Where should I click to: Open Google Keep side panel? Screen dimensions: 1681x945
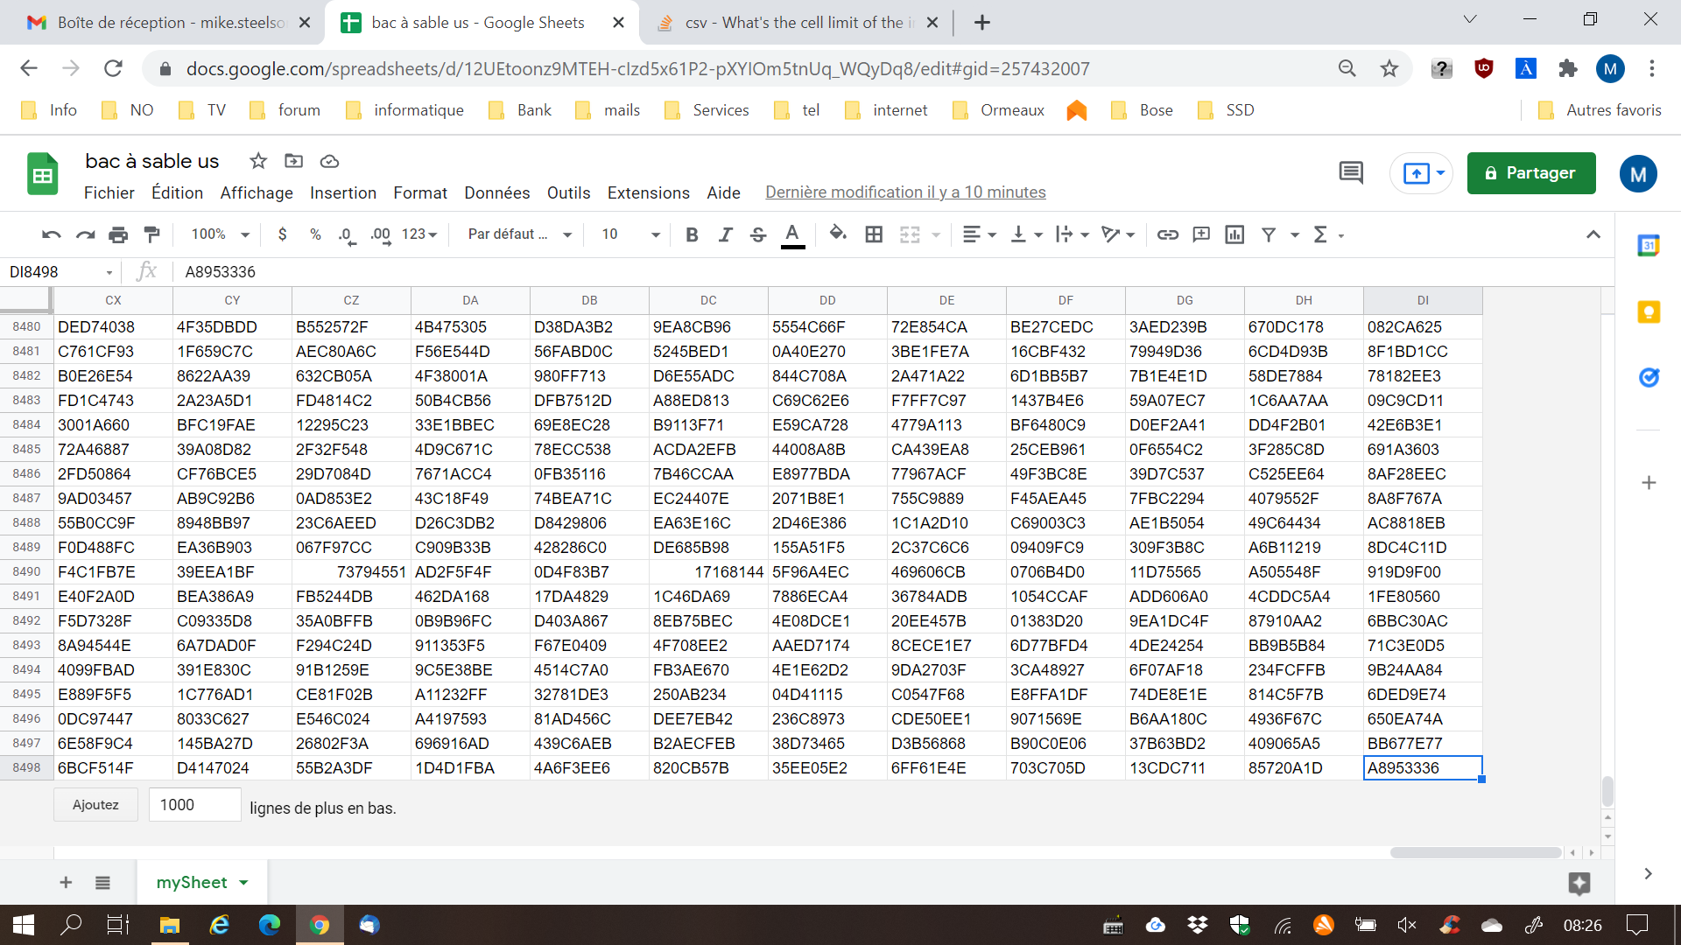click(x=1649, y=311)
